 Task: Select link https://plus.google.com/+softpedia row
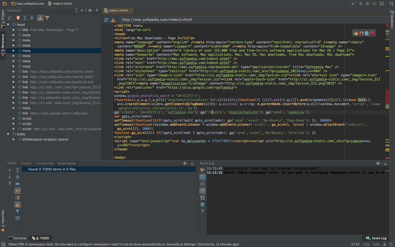[53, 113]
